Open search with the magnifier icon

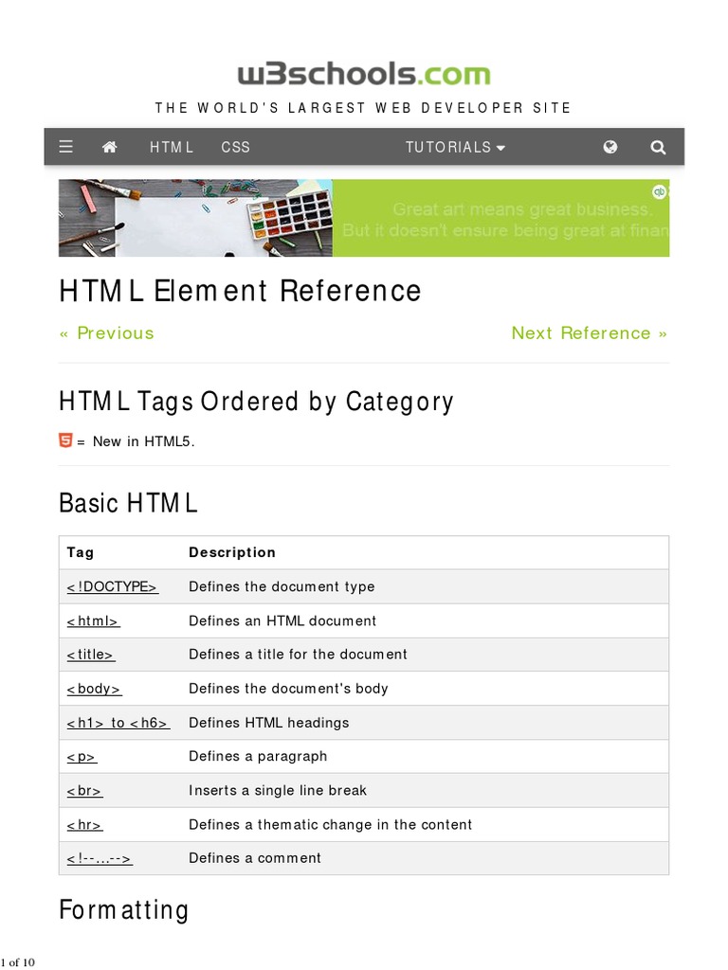658,147
